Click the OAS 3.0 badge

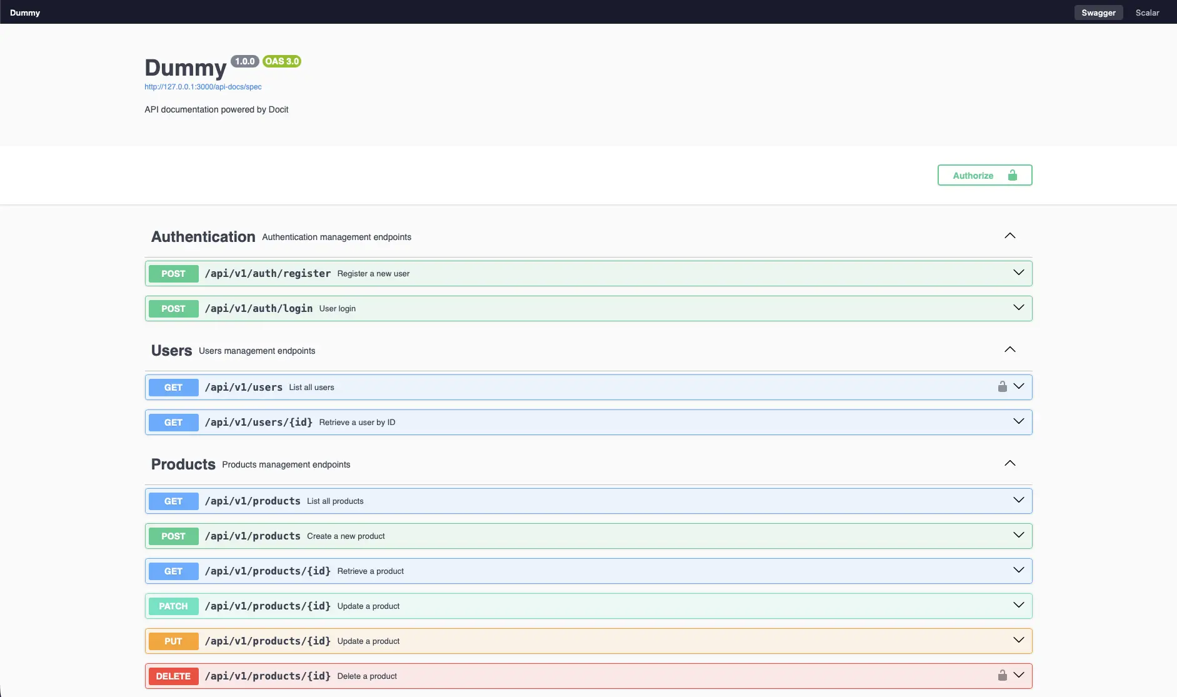click(x=282, y=61)
